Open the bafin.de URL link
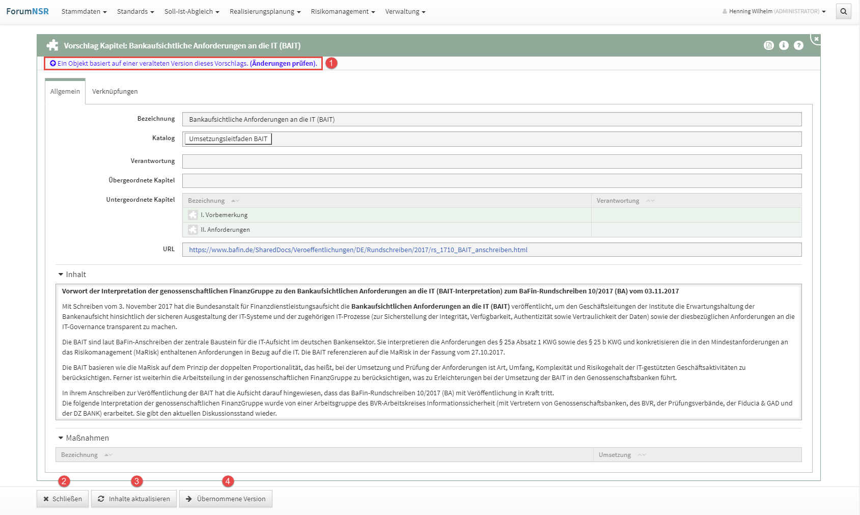Image resolution: width=860 pixels, height=515 pixels. pyautogui.click(x=358, y=250)
